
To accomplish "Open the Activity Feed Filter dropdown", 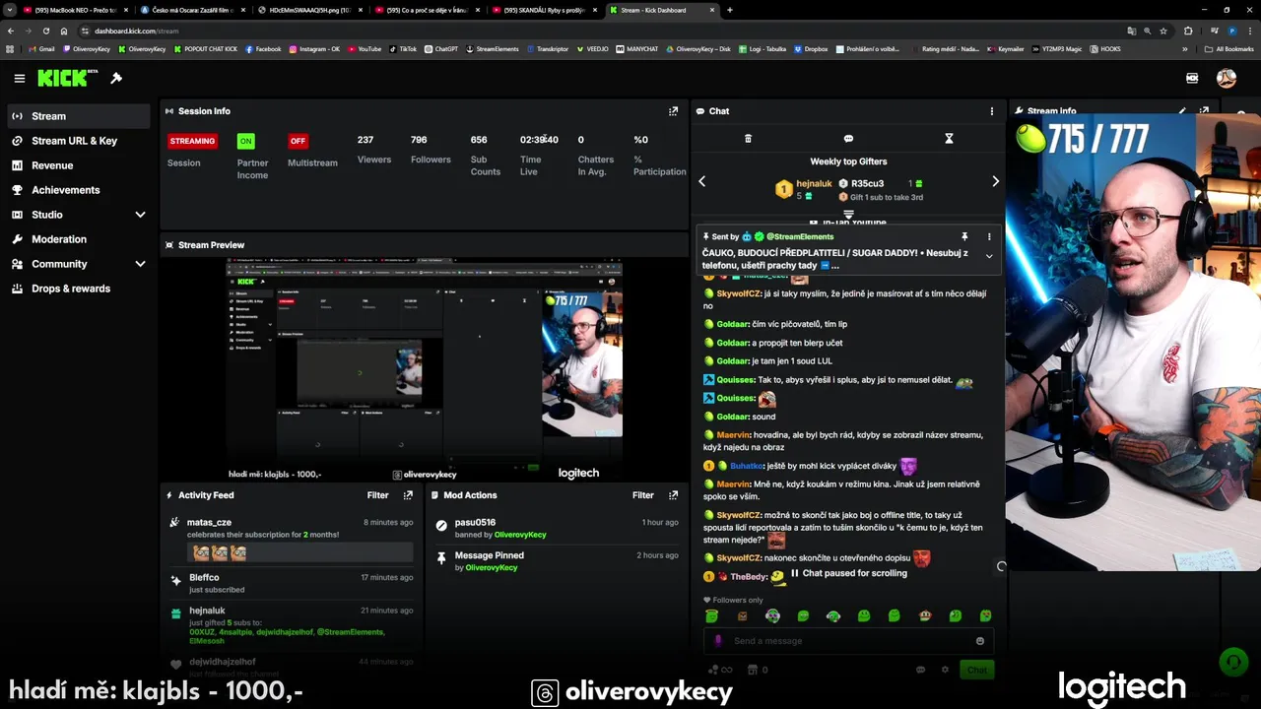I will pos(377,495).
